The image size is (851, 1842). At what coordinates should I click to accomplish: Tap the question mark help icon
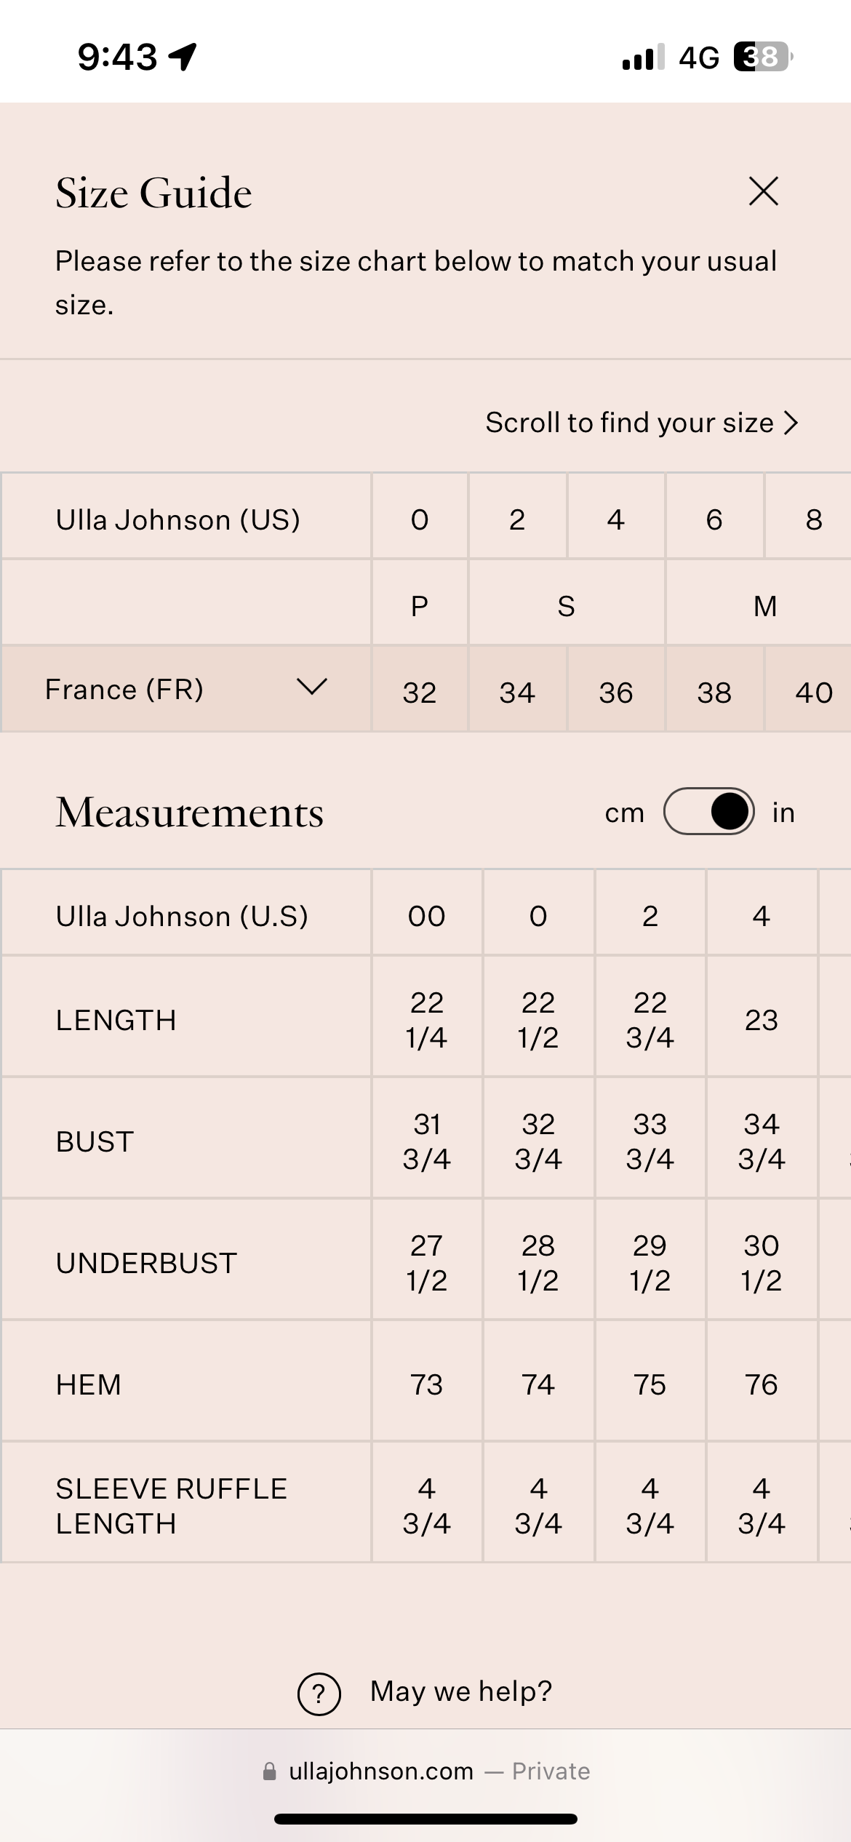[319, 1694]
